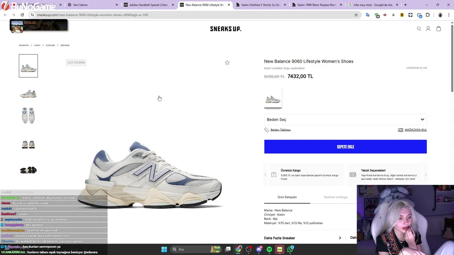Add product to favorites with star icon
454x255 pixels.
point(227,63)
